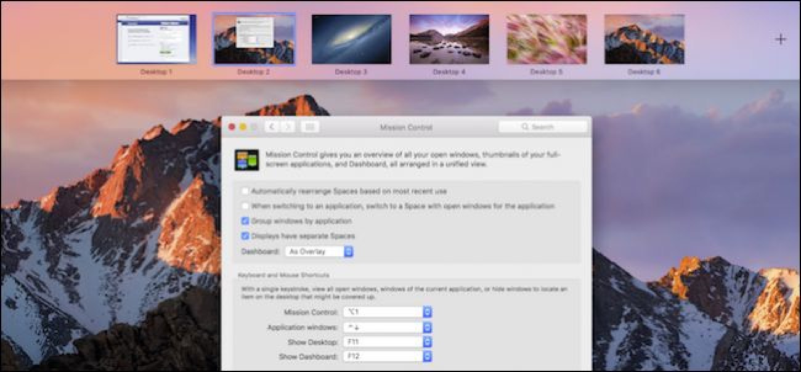Viewport: 801px width, 372px height.
Task: Choose the Desktop 5 pink grass thumbnail
Action: point(547,39)
